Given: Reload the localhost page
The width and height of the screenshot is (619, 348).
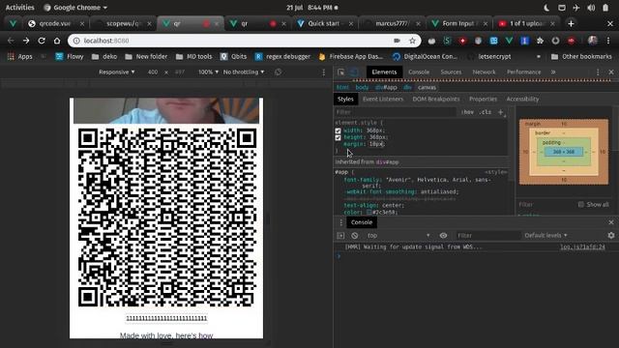Looking at the screenshot, I should [x=42, y=41].
